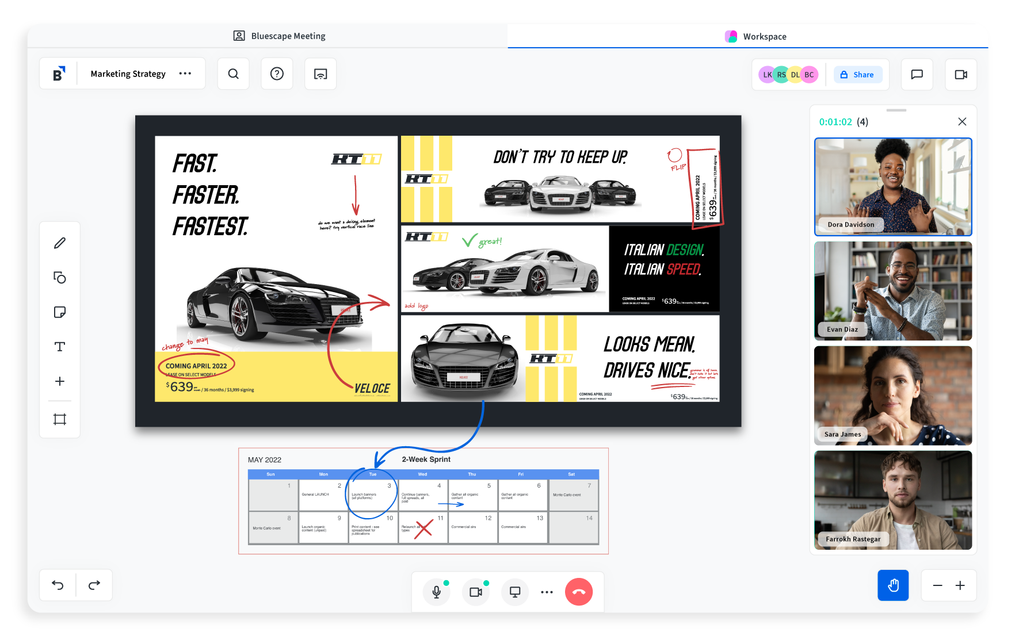
Task: Select Dora Davidson's video thumbnail
Action: 893,187
